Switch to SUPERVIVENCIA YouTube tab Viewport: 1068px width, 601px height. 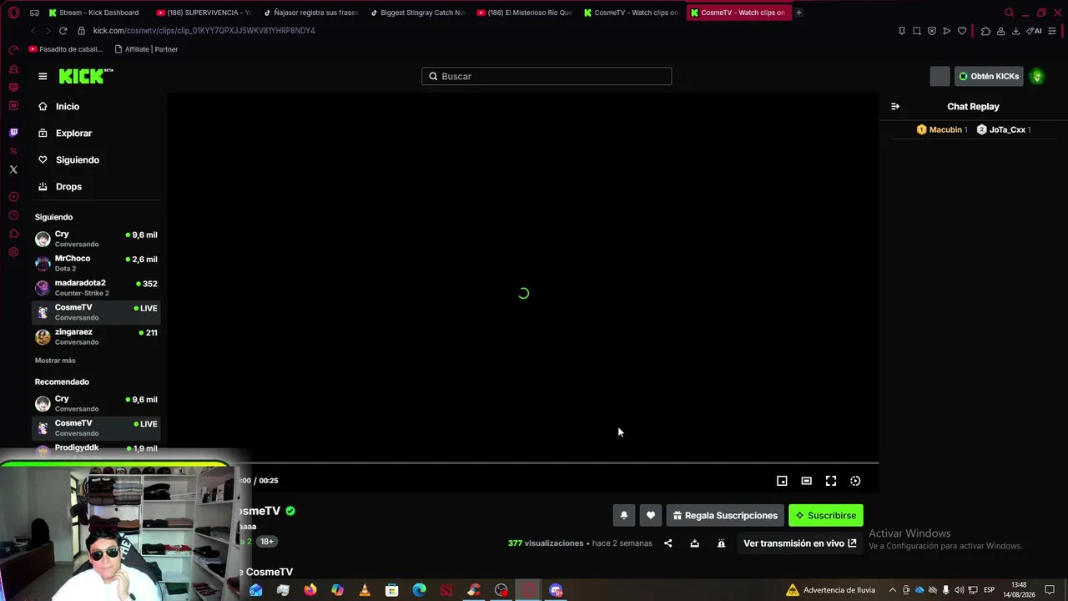click(x=204, y=13)
